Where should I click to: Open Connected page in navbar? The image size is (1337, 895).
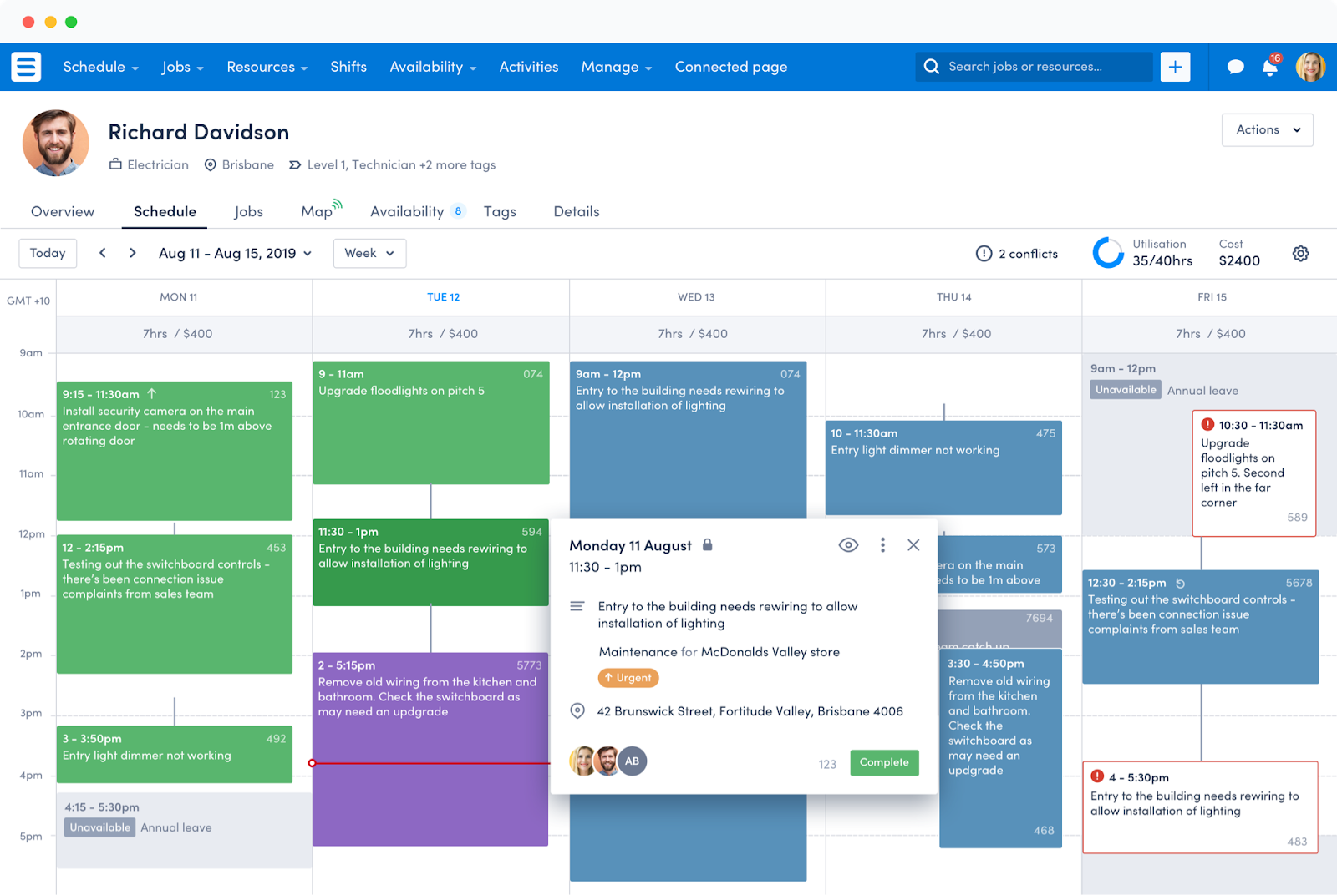click(731, 67)
